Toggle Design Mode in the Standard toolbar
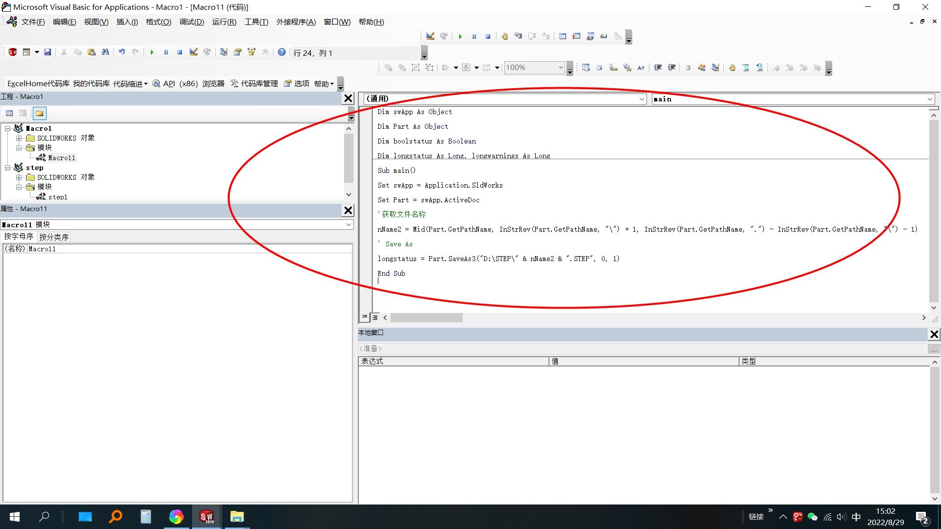 (194, 52)
